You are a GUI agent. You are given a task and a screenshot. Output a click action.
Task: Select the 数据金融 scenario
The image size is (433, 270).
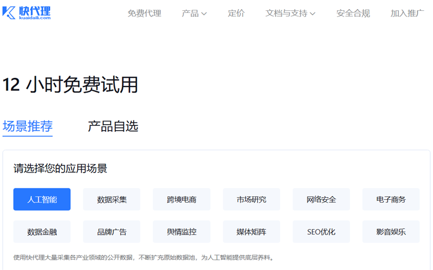42,232
